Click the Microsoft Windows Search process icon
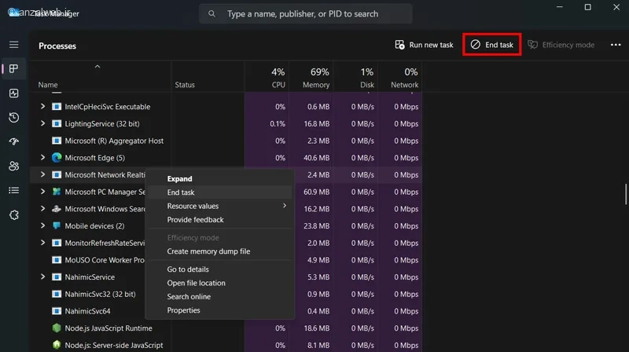This screenshot has width=629, height=352. [x=57, y=209]
